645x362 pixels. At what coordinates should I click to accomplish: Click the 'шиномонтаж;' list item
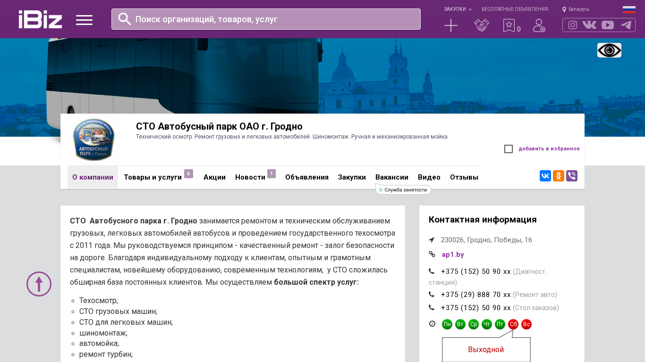coord(103,333)
